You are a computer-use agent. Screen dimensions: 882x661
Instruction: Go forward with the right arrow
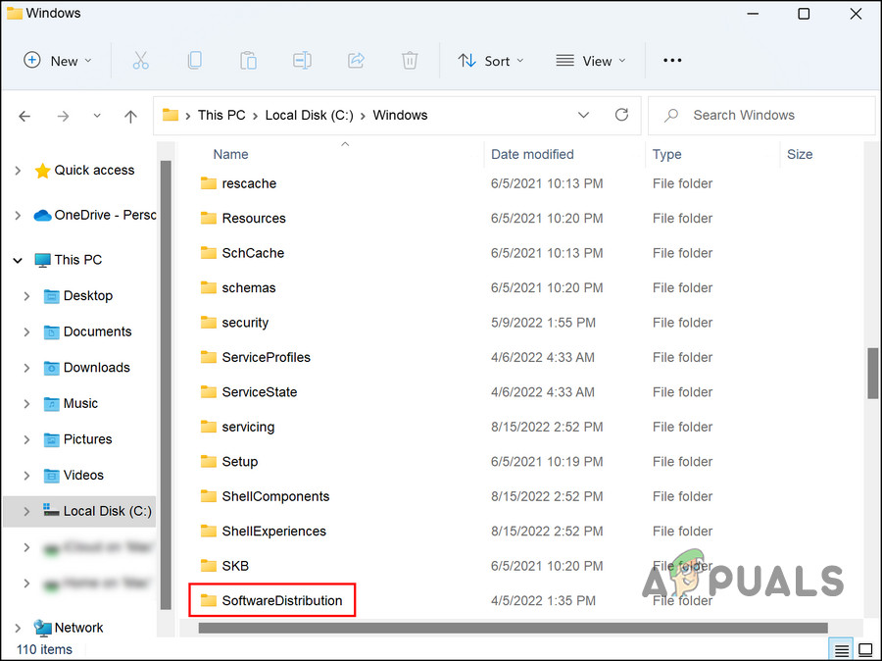pyautogui.click(x=63, y=116)
